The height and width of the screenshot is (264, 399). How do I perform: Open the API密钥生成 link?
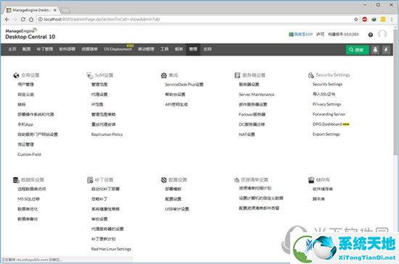176,104
